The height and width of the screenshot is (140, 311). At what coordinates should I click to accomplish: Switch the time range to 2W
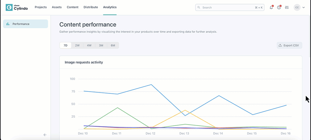[x=77, y=45]
